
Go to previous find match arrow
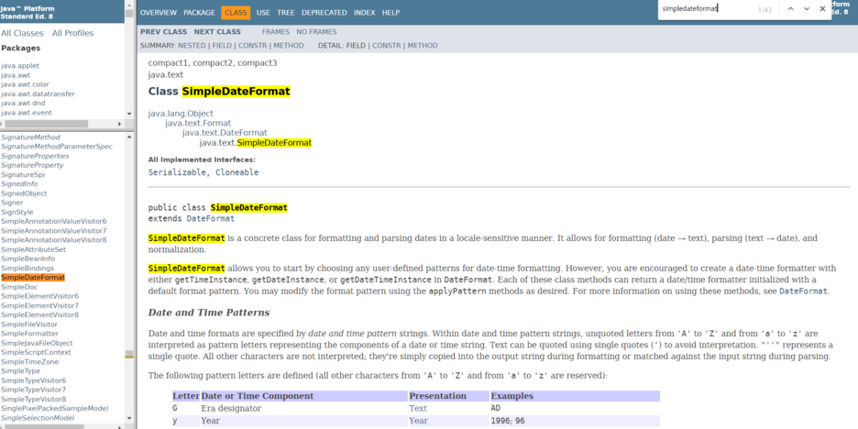point(789,9)
